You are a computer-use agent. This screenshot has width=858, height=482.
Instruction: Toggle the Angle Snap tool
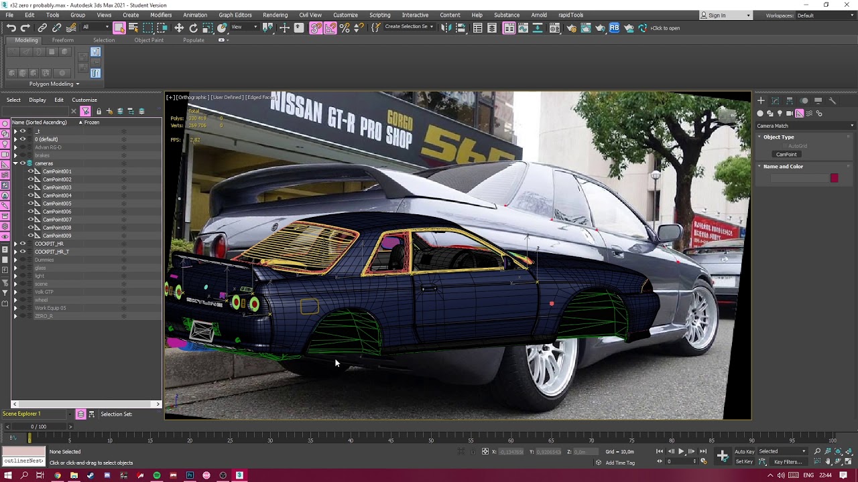(x=330, y=27)
